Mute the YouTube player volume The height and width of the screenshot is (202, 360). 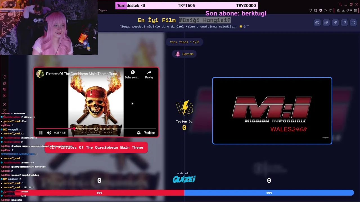(x=49, y=133)
